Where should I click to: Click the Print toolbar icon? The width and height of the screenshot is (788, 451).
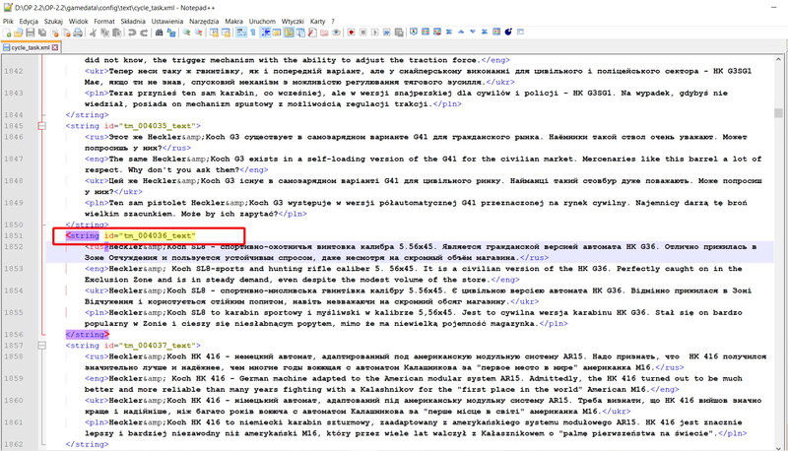77,32
